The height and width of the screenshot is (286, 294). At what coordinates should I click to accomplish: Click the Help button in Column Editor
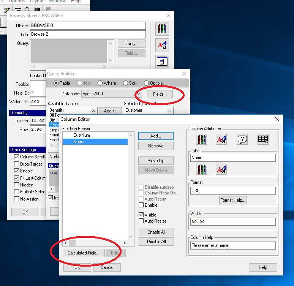[263, 267]
